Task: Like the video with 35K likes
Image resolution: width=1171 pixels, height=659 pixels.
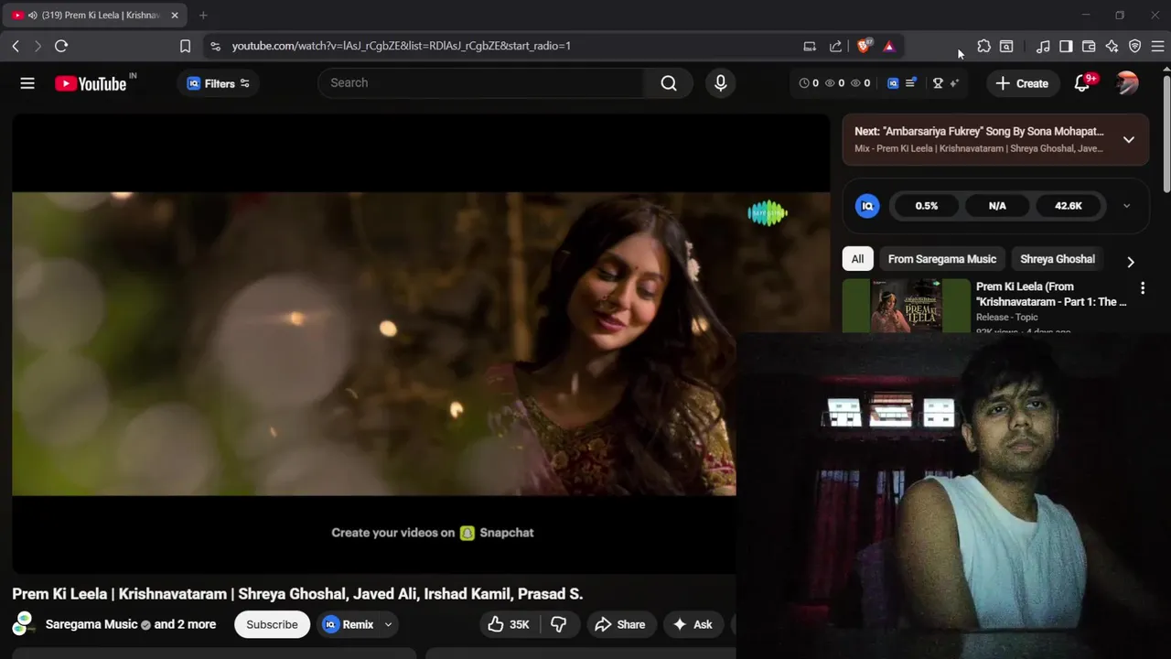Action: coord(510,624)
